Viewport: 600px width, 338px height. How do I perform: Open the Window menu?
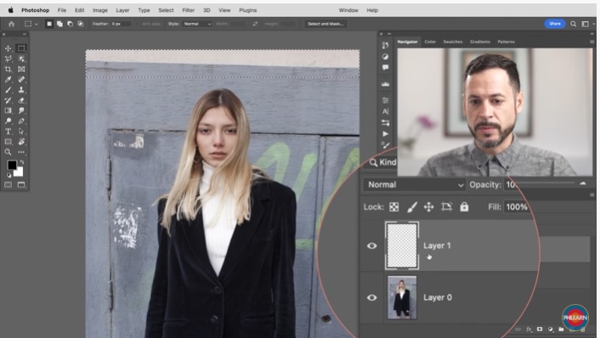[x=348, y=10]
